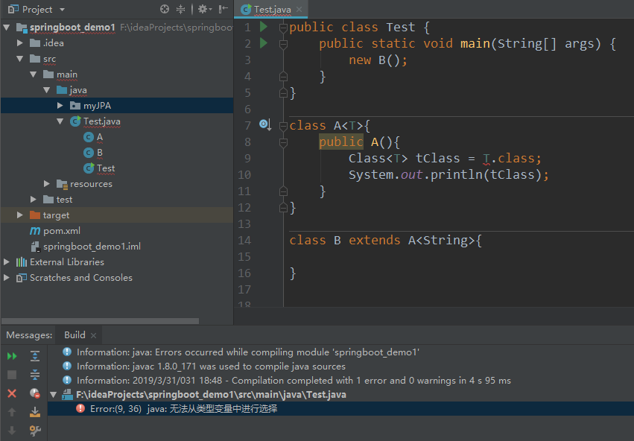Image resolution: width=634 pixels, height=441 pixels.
Task: Open the Project view dropdown
Action: pyautogui.click(x=61, y=9)
